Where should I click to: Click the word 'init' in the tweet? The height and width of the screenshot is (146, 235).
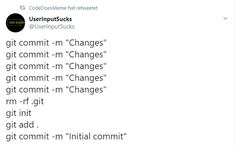[25, 113]
